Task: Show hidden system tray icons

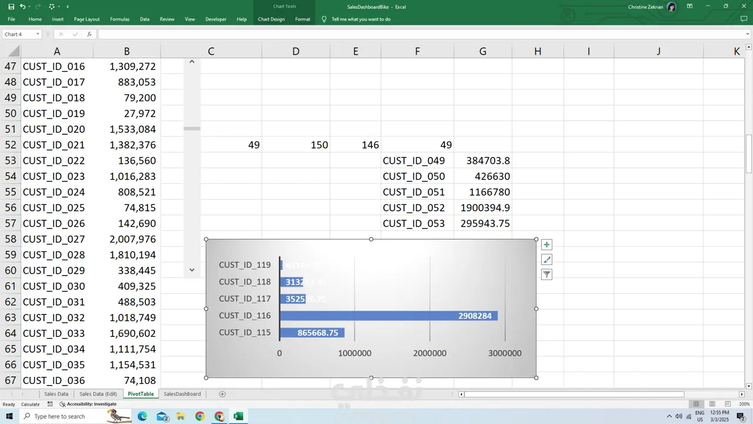Action: point(669,416)
